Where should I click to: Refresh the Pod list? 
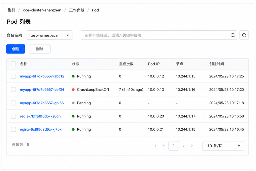pos(244,35)
